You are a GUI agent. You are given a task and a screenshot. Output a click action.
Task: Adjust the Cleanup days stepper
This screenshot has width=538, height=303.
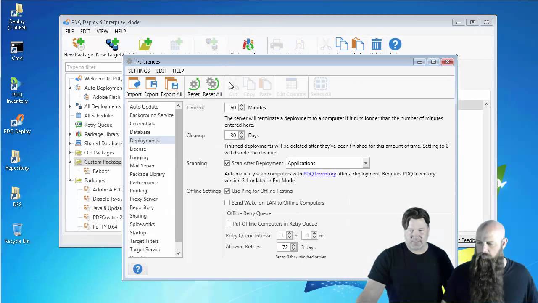coord(241,136)
